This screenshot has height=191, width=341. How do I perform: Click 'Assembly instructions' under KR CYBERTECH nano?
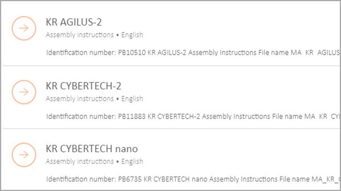[x=80, y=161]
